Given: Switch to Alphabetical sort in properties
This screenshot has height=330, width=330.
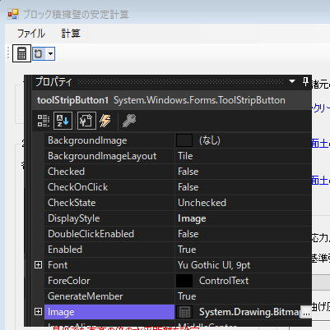Looking at the screenshot, I should pos(63,121).
